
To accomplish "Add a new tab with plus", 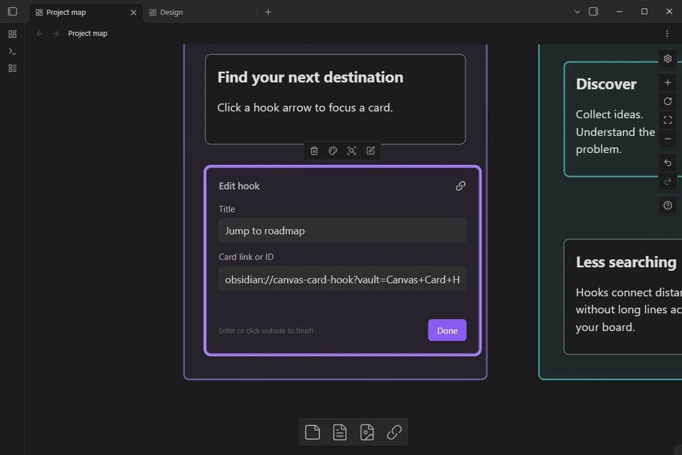I will tap(268, 12).
